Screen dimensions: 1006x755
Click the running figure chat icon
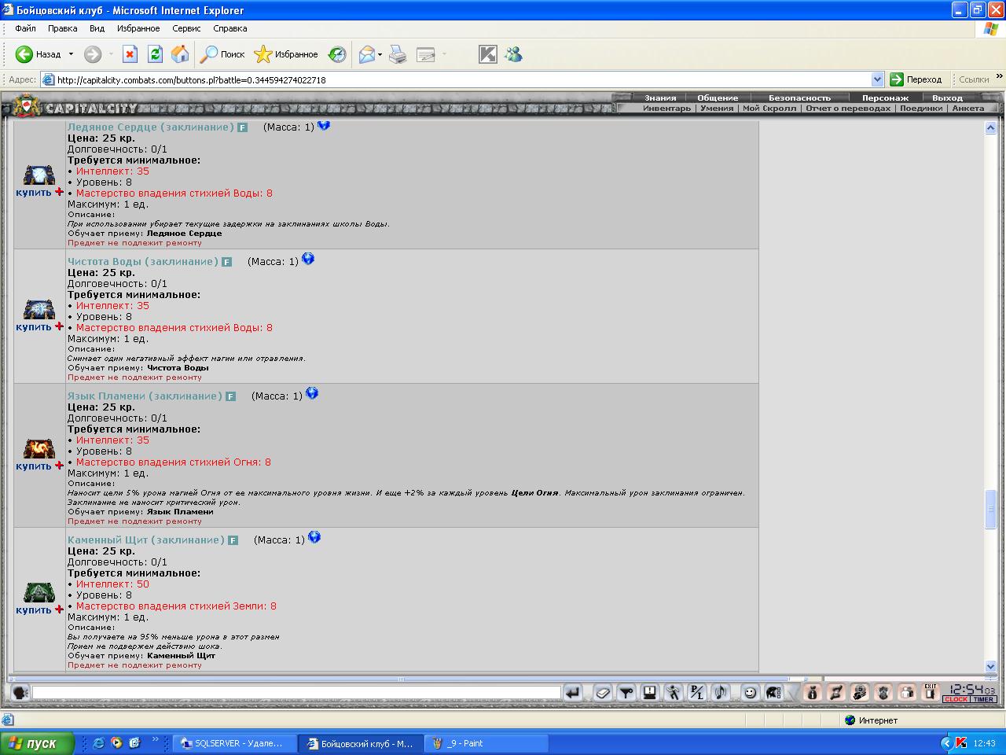pyautogui.click(x=674, y=693)
